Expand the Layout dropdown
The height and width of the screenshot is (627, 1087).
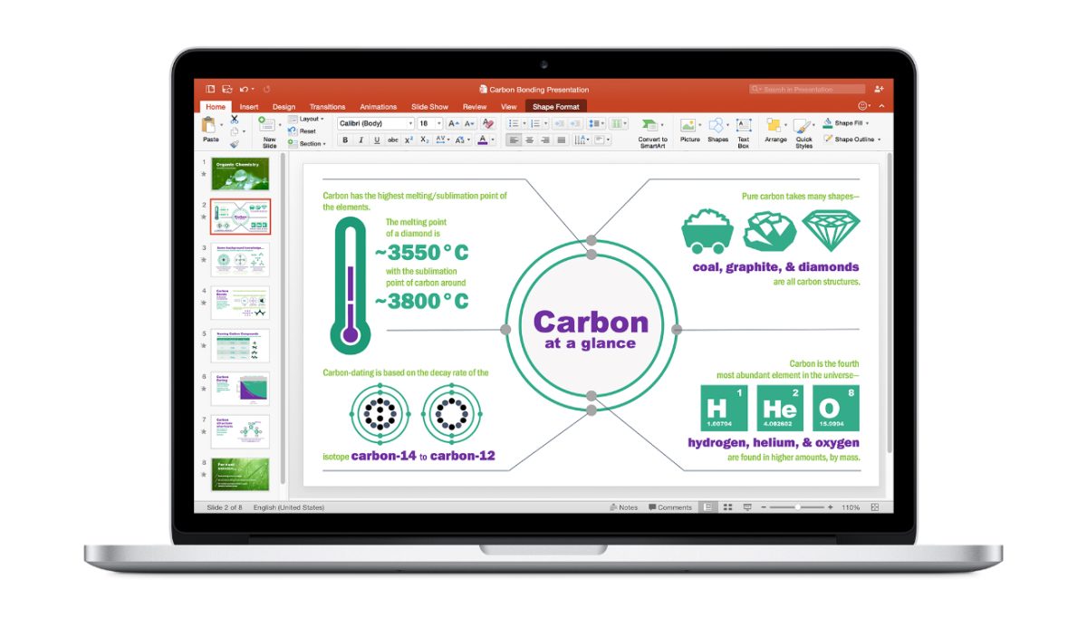coord(309,119)
